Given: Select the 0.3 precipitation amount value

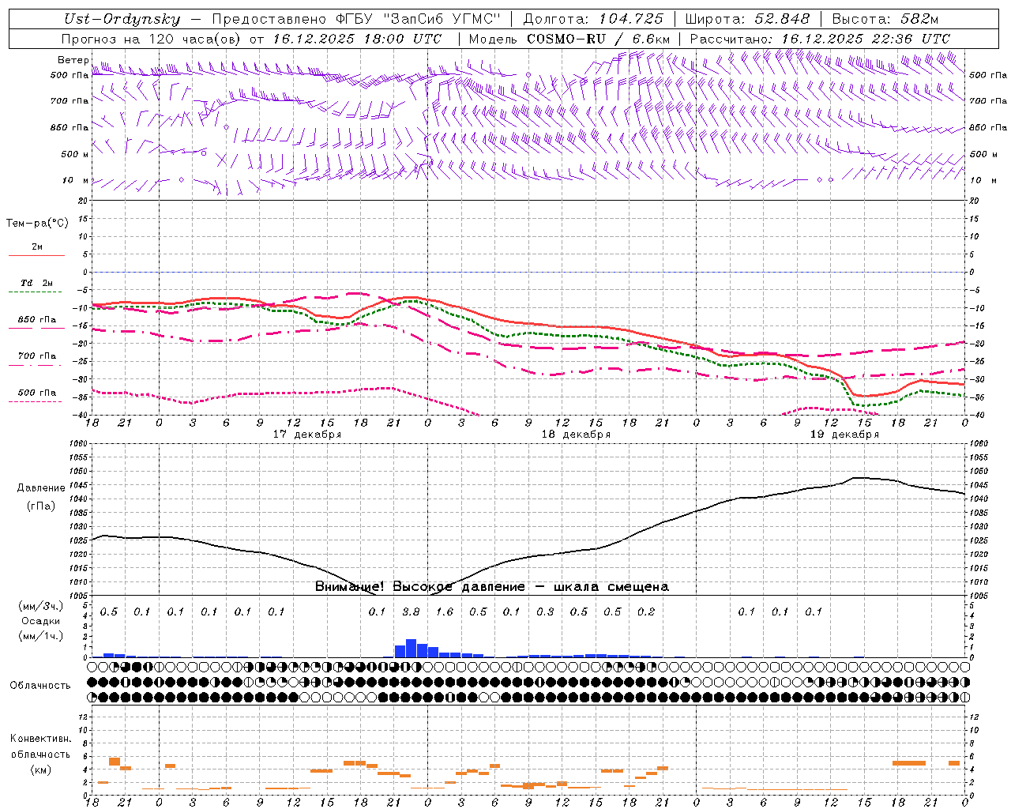Looking at the screenshot, I should coord(545,611).
